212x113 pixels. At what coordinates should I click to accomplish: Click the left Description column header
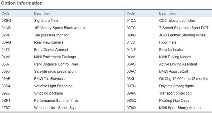pos(42,13)
